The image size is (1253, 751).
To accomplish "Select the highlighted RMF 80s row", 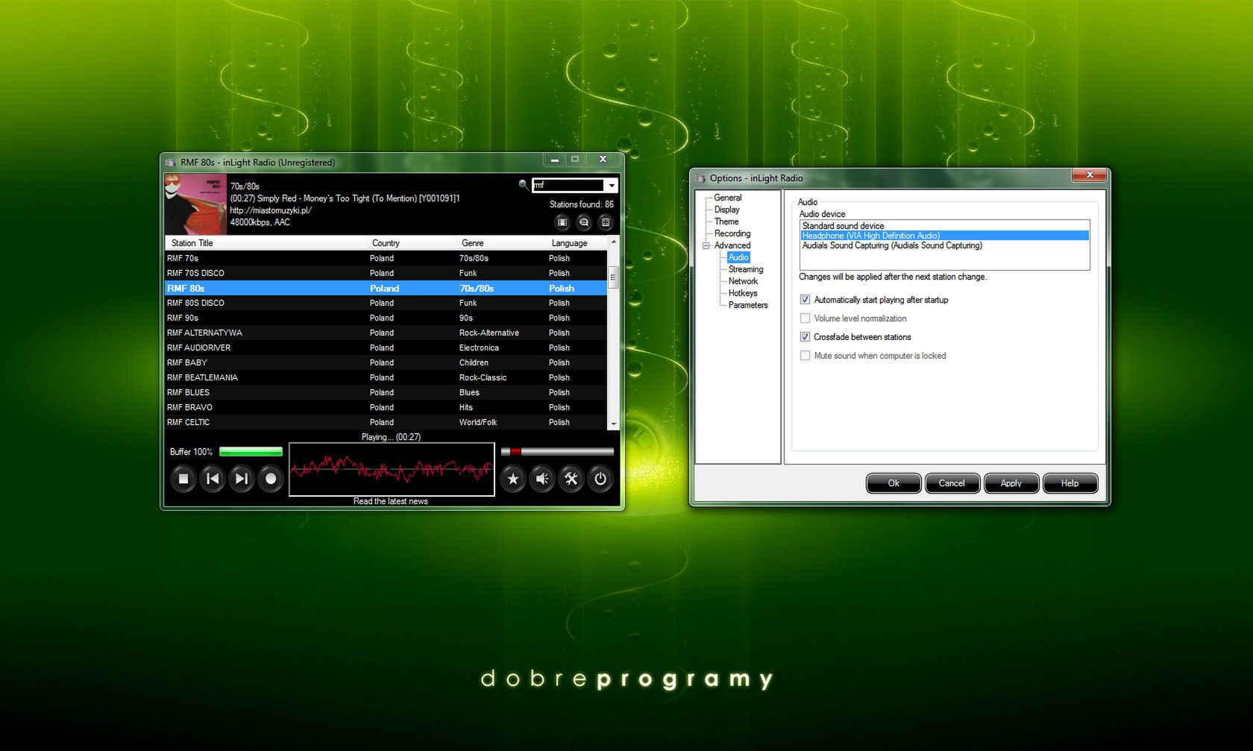I will [386, 288].
